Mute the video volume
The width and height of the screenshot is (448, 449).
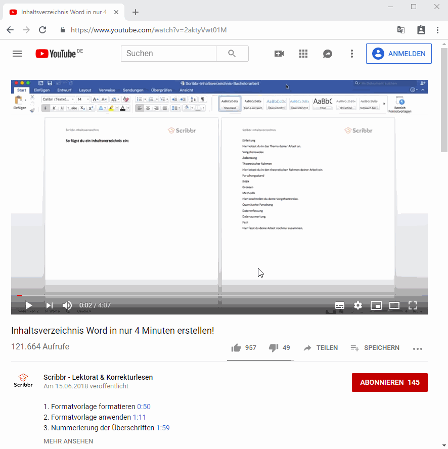(67, 305)
